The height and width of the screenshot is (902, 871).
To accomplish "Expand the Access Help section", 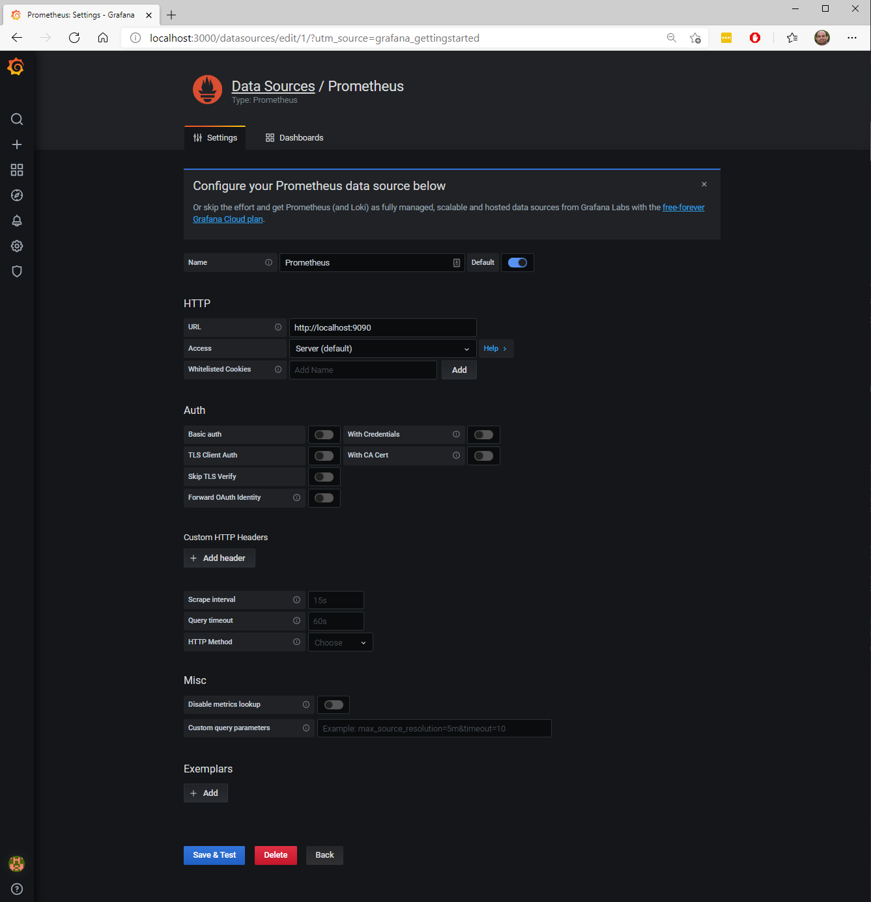I will (495, 348).
